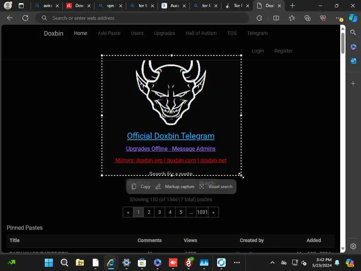Run Visual search on the selection

(x=216, y=187)
